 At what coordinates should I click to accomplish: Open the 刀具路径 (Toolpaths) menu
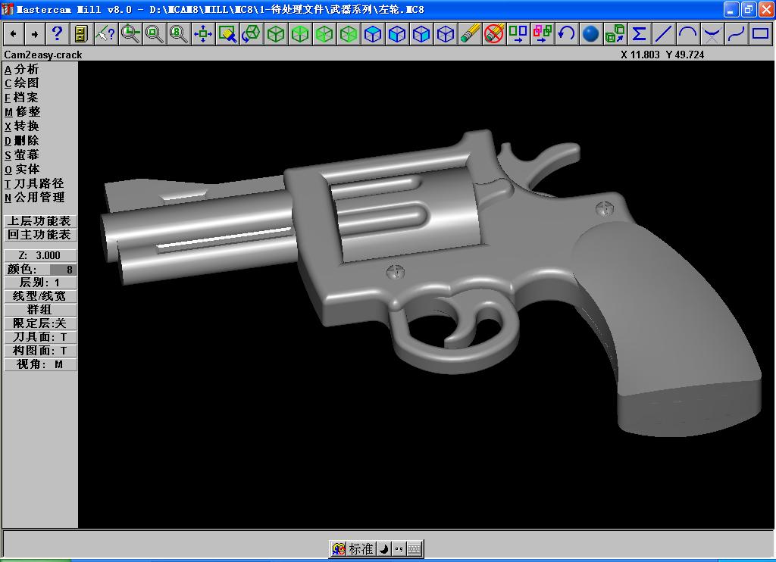pos(34,183)
